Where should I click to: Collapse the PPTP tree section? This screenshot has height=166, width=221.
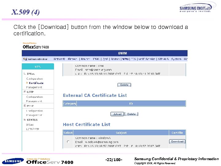point(25,105)
